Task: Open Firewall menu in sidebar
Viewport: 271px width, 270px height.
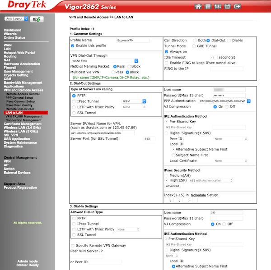Action: 10,68
